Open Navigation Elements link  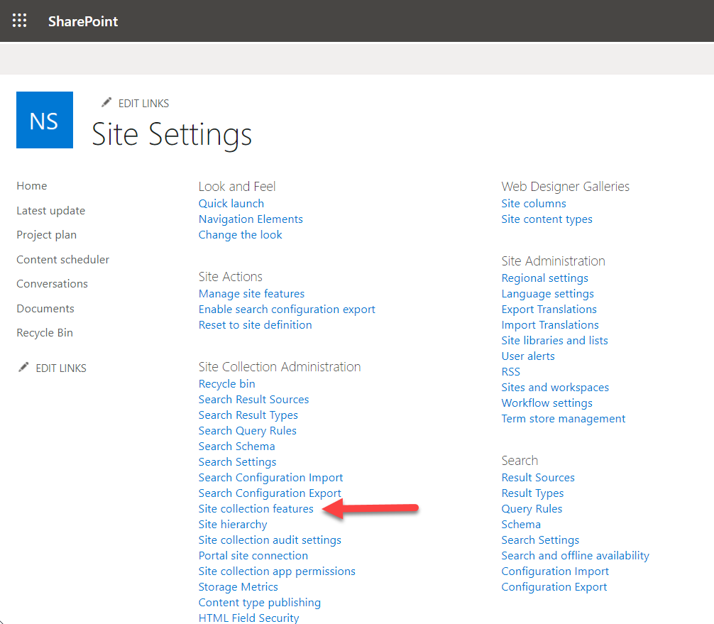tap(251, 219)
